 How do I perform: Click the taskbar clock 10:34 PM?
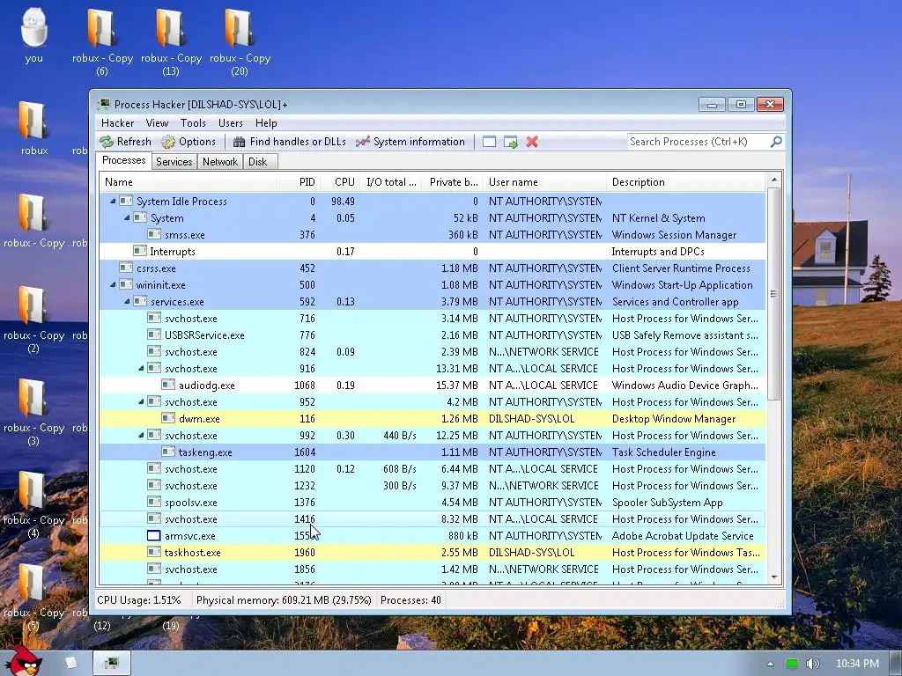pos(857,664)
